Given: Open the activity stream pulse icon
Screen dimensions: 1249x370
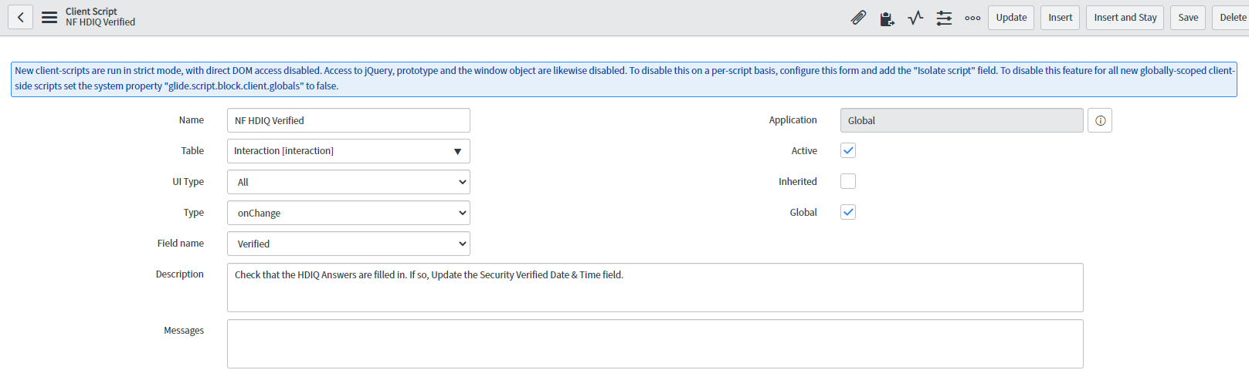Looking at the screenshot, I should (x=915, y=18).
